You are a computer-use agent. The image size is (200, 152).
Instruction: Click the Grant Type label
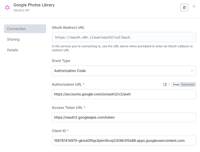pyautogui.click(x=61, y=61)
